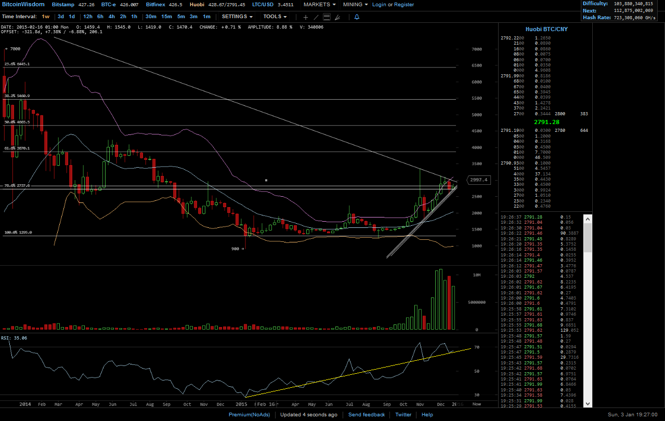The width and height of the screenshot is (665, 421).
Task: Click the Login link
Action: [x=379, y=4]
